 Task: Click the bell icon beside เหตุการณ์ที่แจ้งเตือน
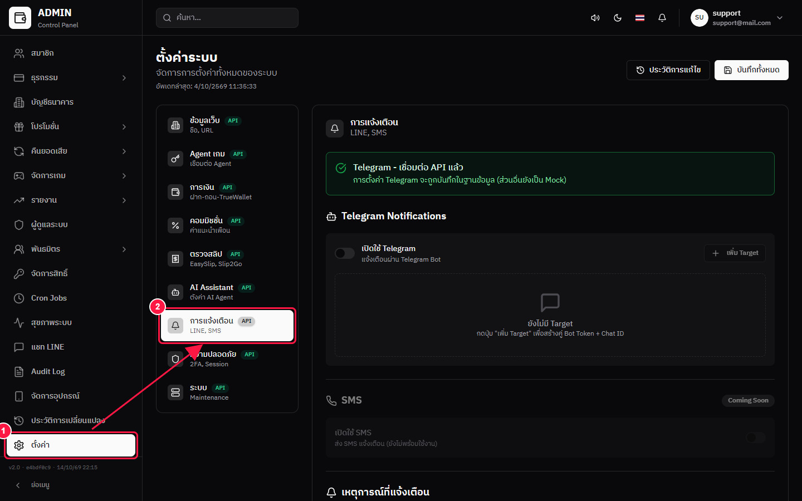point(331,493)
